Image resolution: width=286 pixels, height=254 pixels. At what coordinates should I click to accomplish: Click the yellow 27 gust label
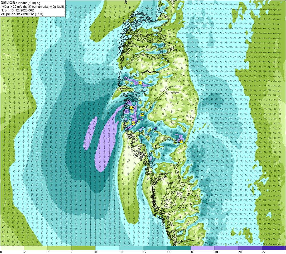[140, 82]
